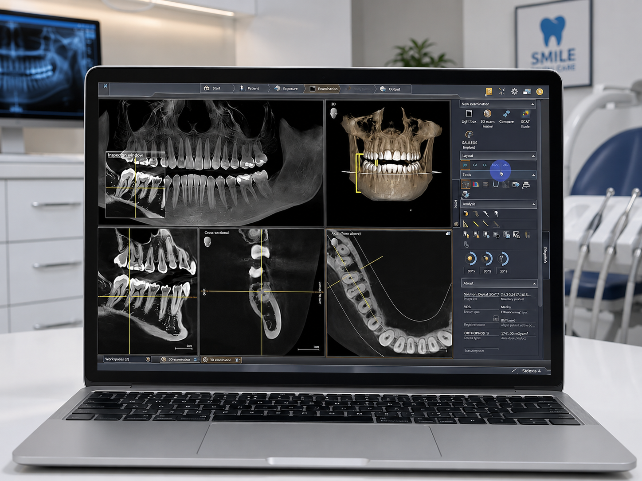Select the first highlighted icon in Tools
642x481 pixels.
466,184
